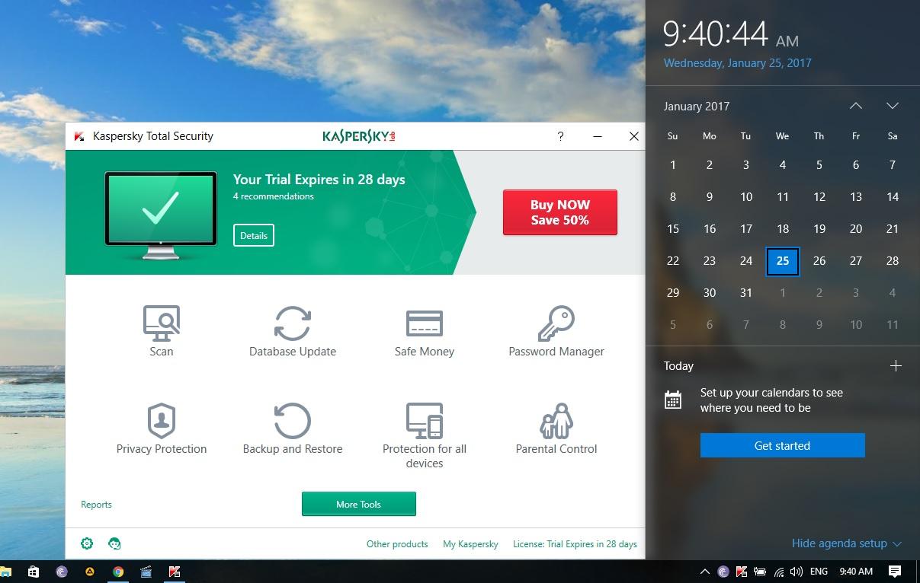Open the clapperboard video app on taskbar

(x=146, y=572)
